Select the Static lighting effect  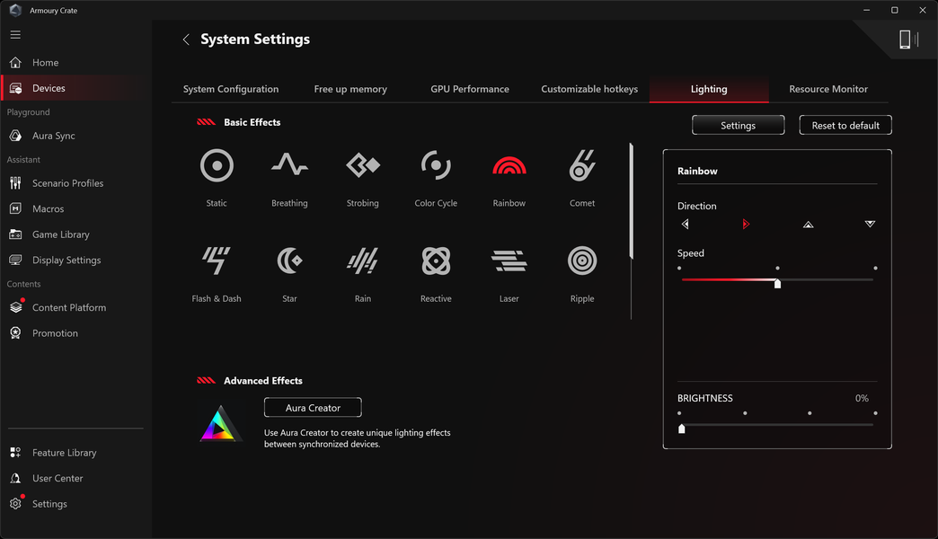[217, 177]
